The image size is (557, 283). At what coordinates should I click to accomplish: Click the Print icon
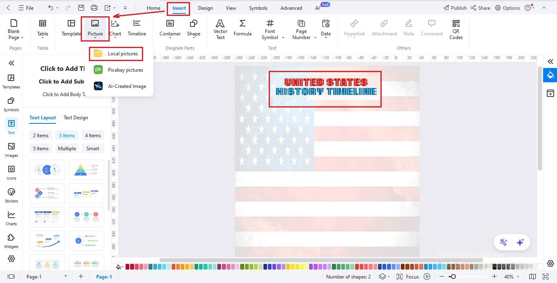point(94,8)
